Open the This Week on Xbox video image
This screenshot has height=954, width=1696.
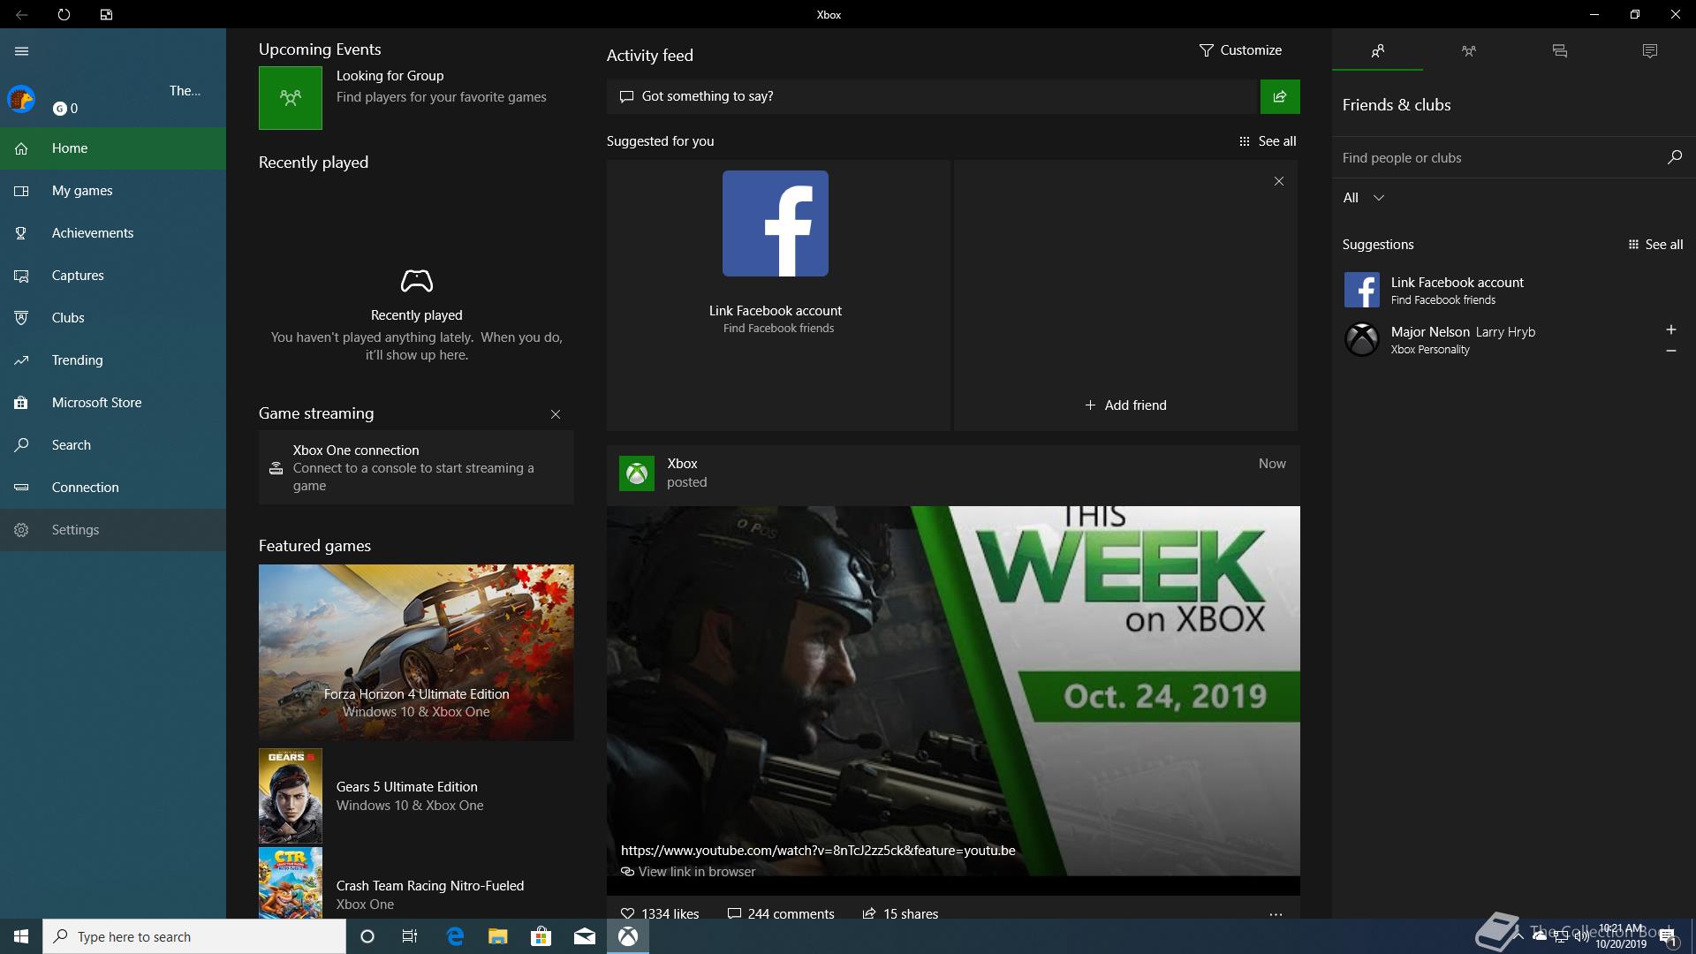[x=953, y=691]
